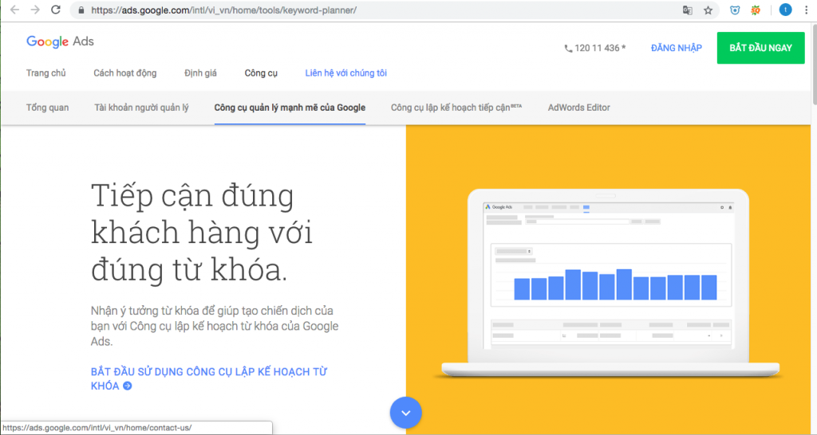Bookmark this page with the star icon
Image resolution: width=817 pixels, height=435 pixels.
[708, 11]
